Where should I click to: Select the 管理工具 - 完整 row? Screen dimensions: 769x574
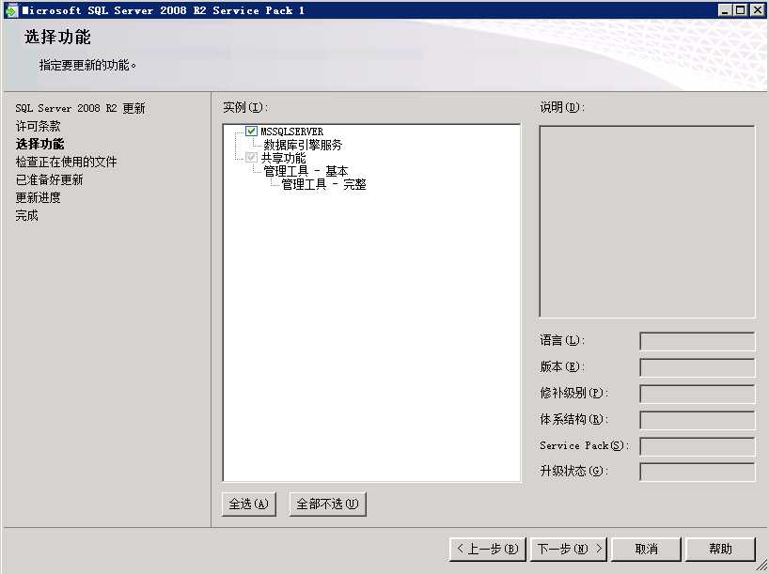tap(323, 184)
